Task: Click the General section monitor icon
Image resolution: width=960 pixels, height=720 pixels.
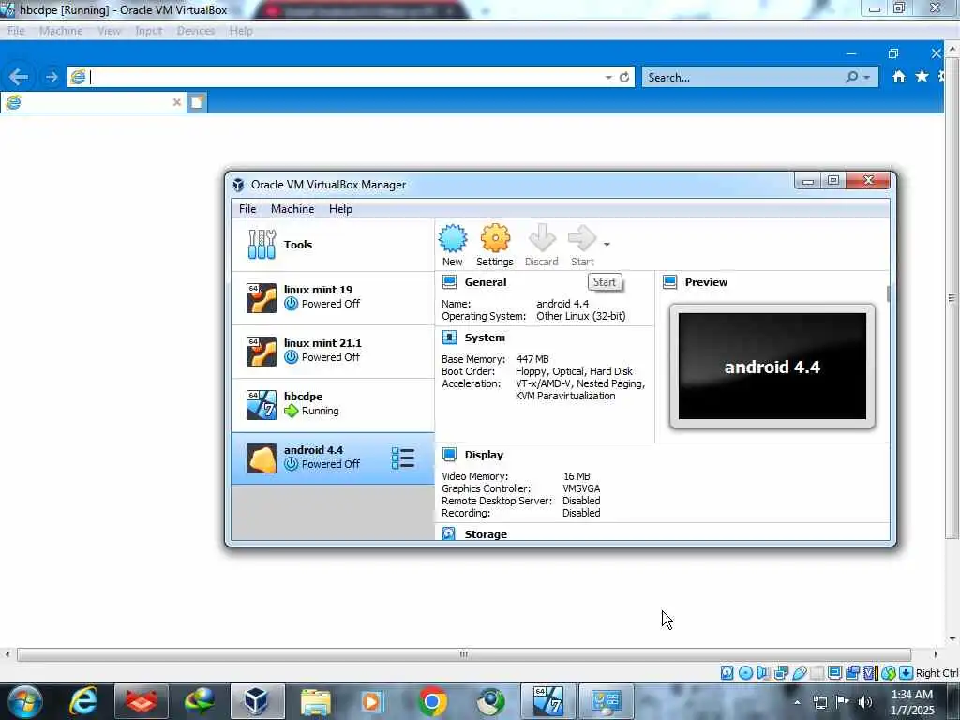Action: (449, 282)
